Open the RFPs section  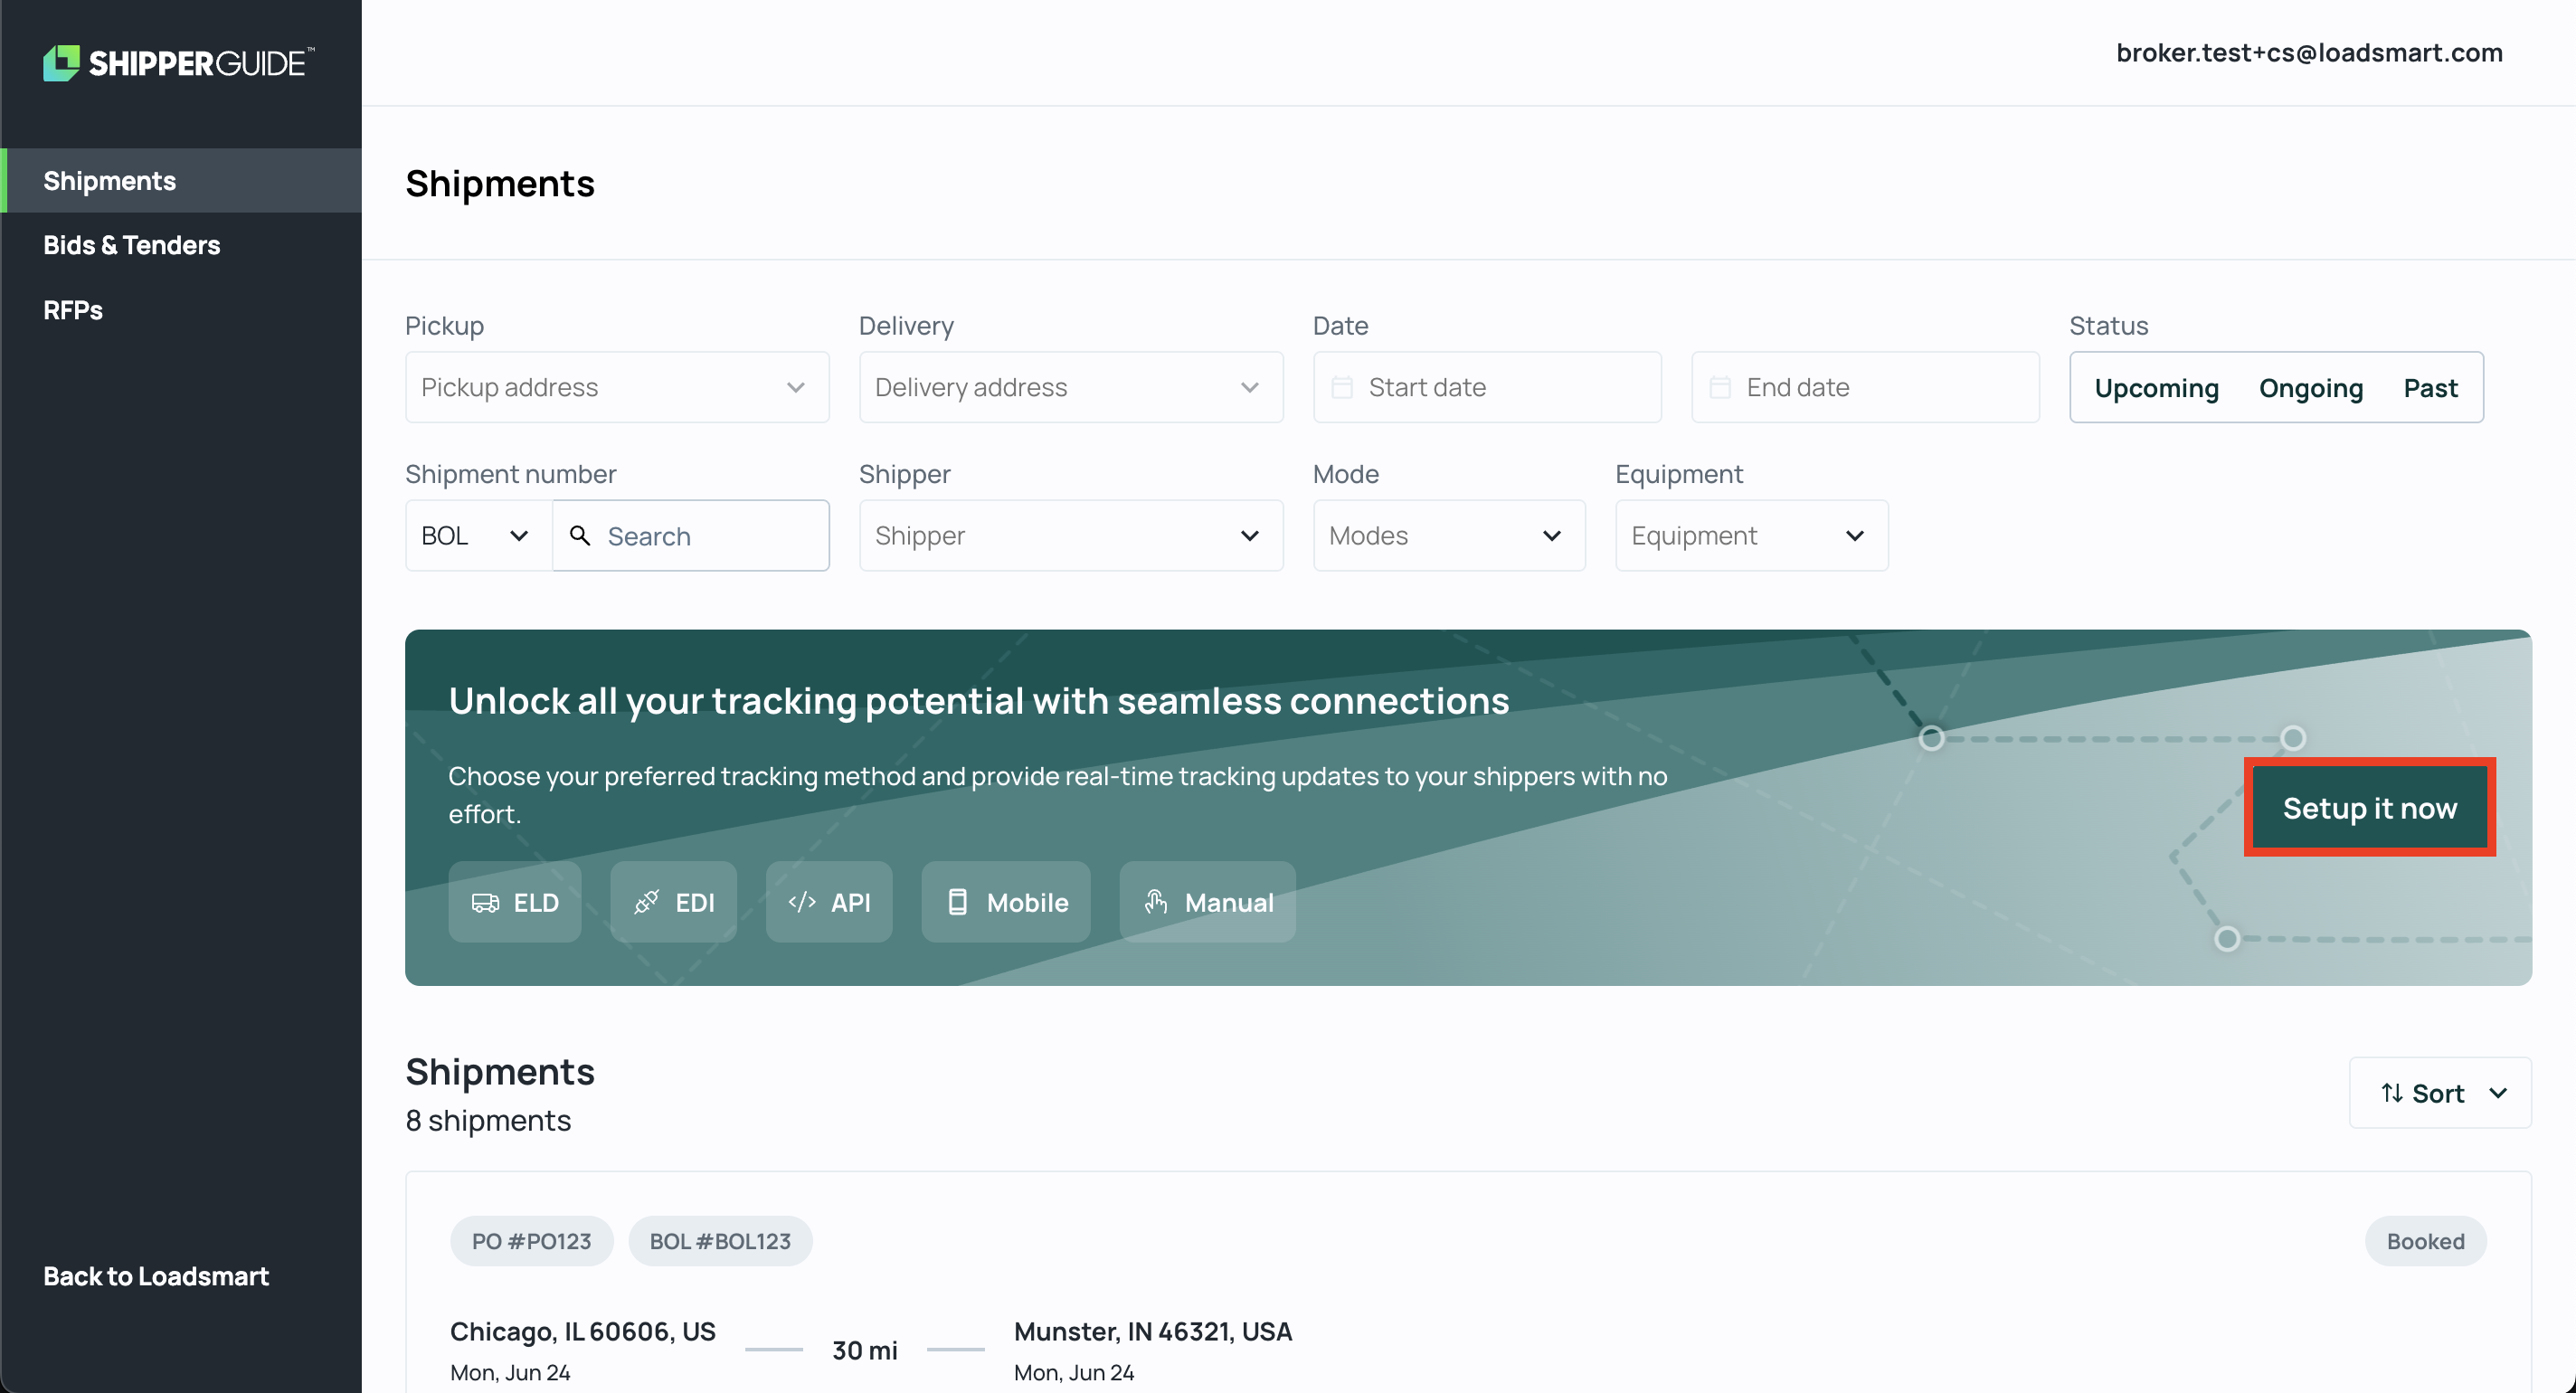pos(72,310)
